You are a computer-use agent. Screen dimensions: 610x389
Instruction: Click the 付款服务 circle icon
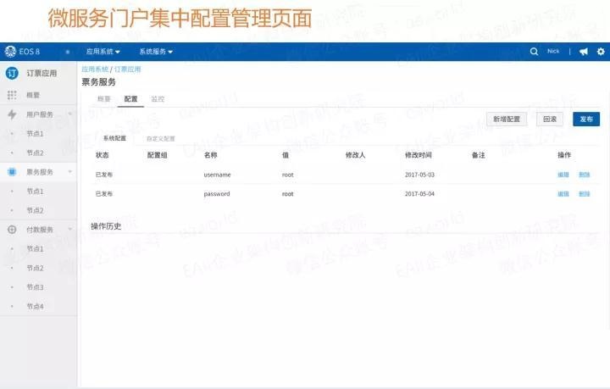tap(12, 229)
